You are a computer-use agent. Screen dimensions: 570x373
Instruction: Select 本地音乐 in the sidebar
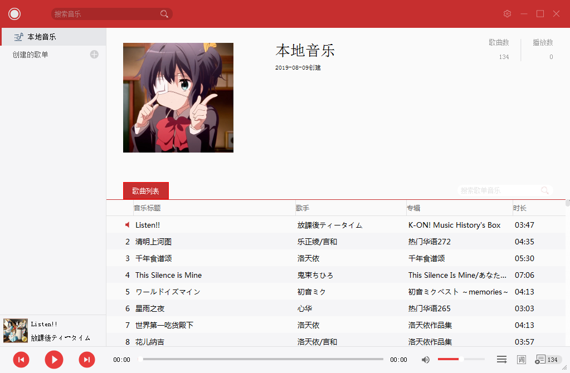point(54,37)
